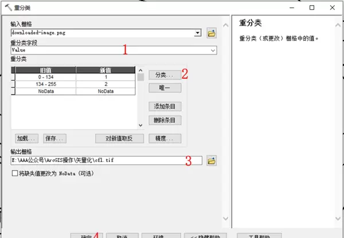Click the 删除条目 delete entry button
Viewport: 344px width, 238px height.
[165, 120]
